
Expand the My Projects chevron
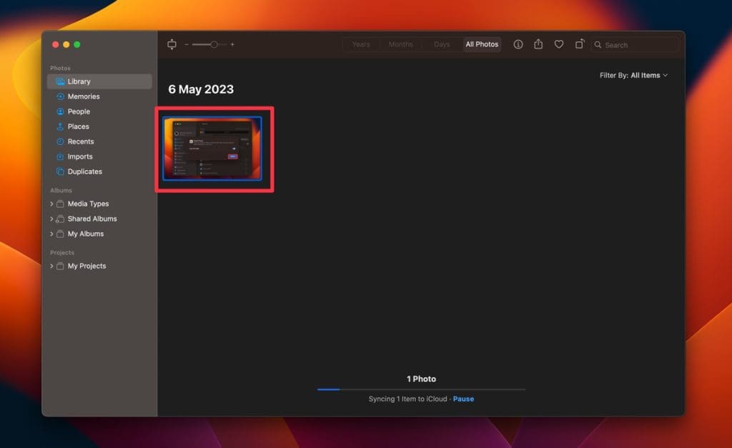pyautogui.click(x=51, y=266)
